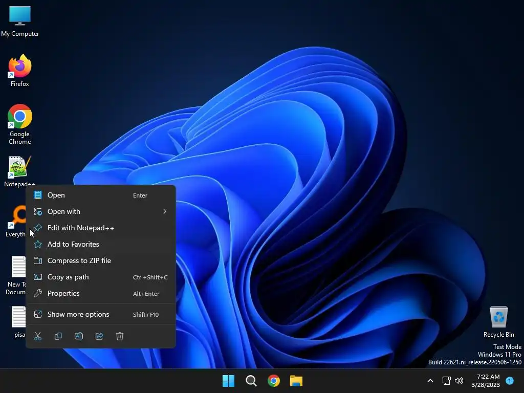The width and height of the screenshot is (524, 393).
Task: Open taskbar Search magnifier
Action: [x=251, y=381]
